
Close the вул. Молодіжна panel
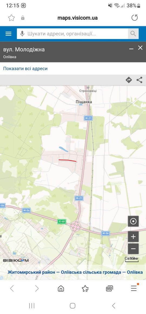pos(140,48)
